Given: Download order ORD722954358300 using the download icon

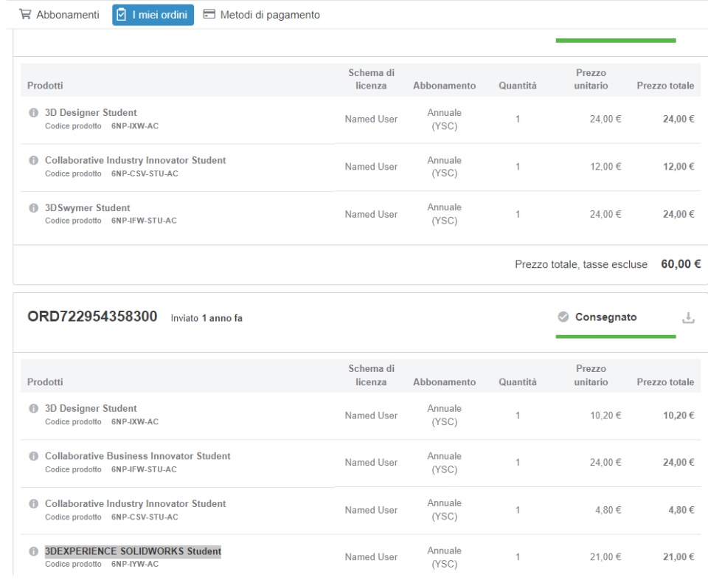Looking at the screenshot, I should click(x=688, y=318).
